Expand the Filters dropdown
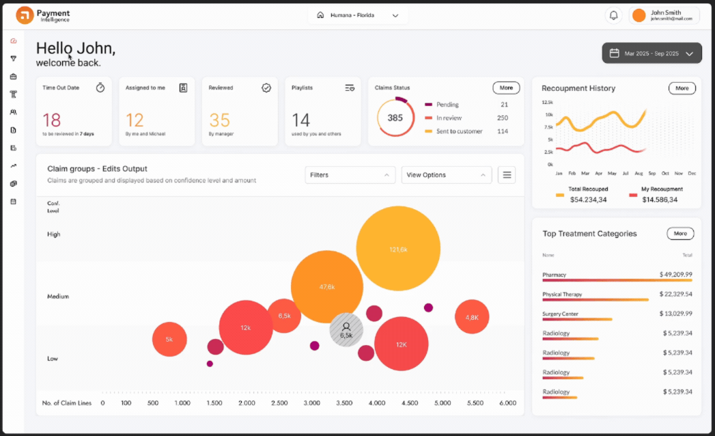This screenshot has height=436, width=715. click(350, 175)
